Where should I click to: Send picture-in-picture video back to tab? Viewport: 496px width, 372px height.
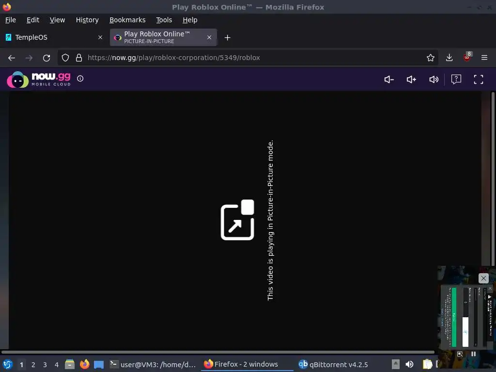pos(460,354)
